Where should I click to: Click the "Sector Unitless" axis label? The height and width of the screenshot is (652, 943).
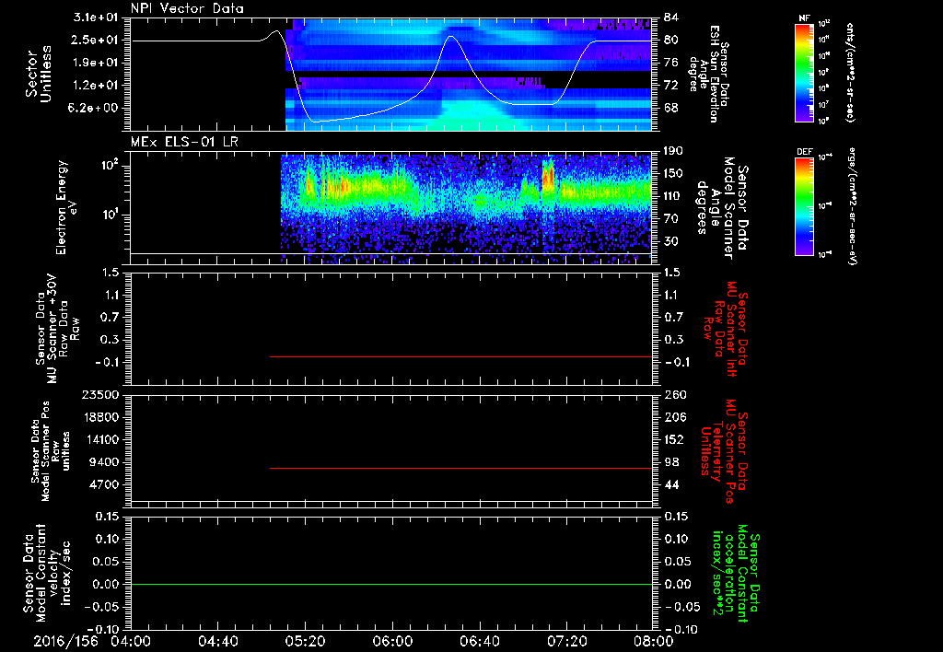39,74
